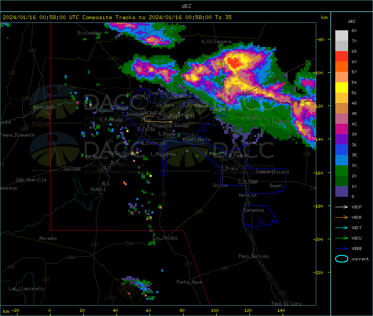
Task: Click the 'Divisadero' map label
Action: (x=90, y=33)
